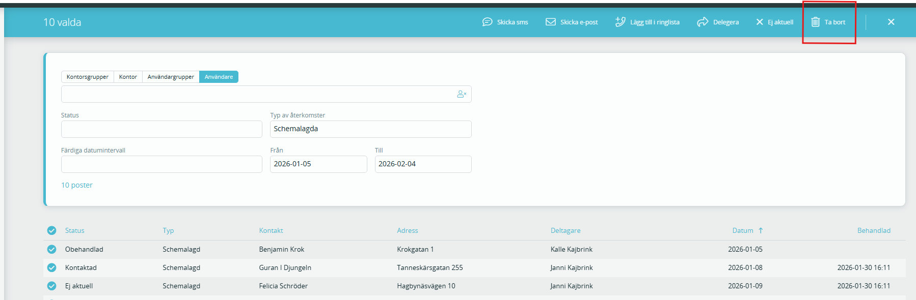Click date 2026-01-08 in table

coord(745,267)
